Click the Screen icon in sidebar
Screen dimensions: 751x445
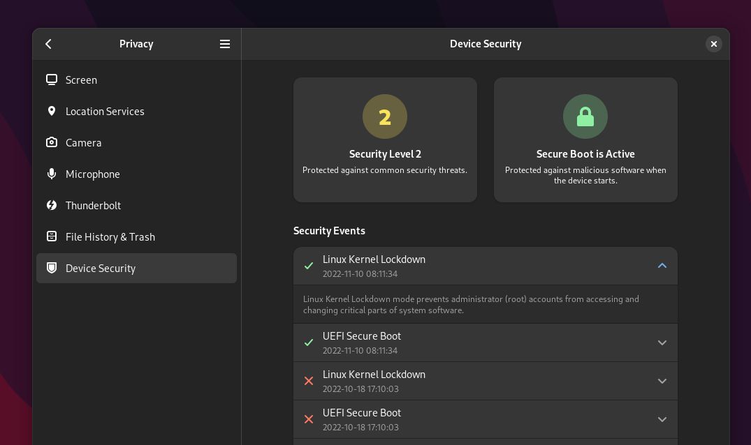[52, 80]
